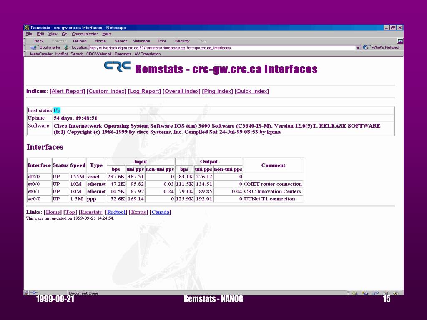
Task: Open the CRC Webmail bookmark
Action: click(x=99, y=54)
